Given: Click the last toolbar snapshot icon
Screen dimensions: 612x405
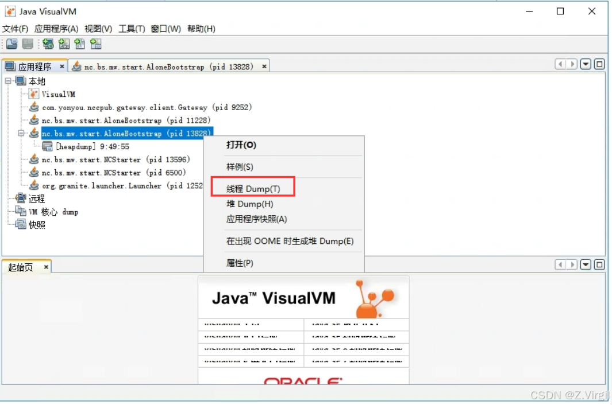Looking at the screenshot, I should [95, 44].
